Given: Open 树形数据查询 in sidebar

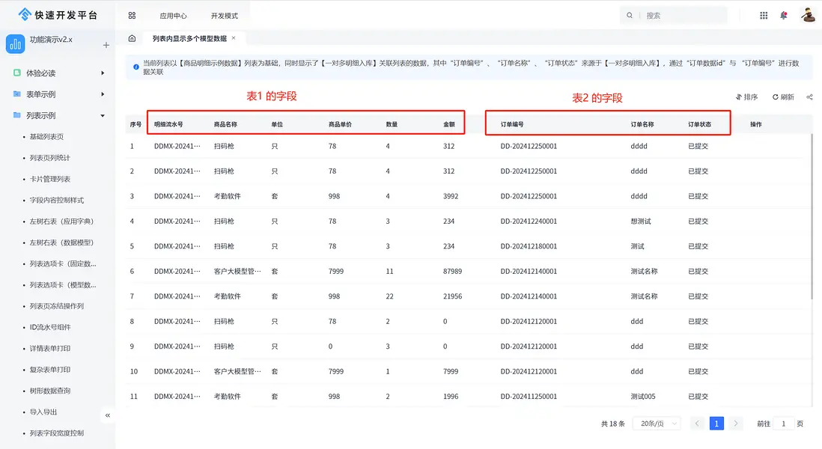Looking at the screenshot, I should click(x=50, y=391).
